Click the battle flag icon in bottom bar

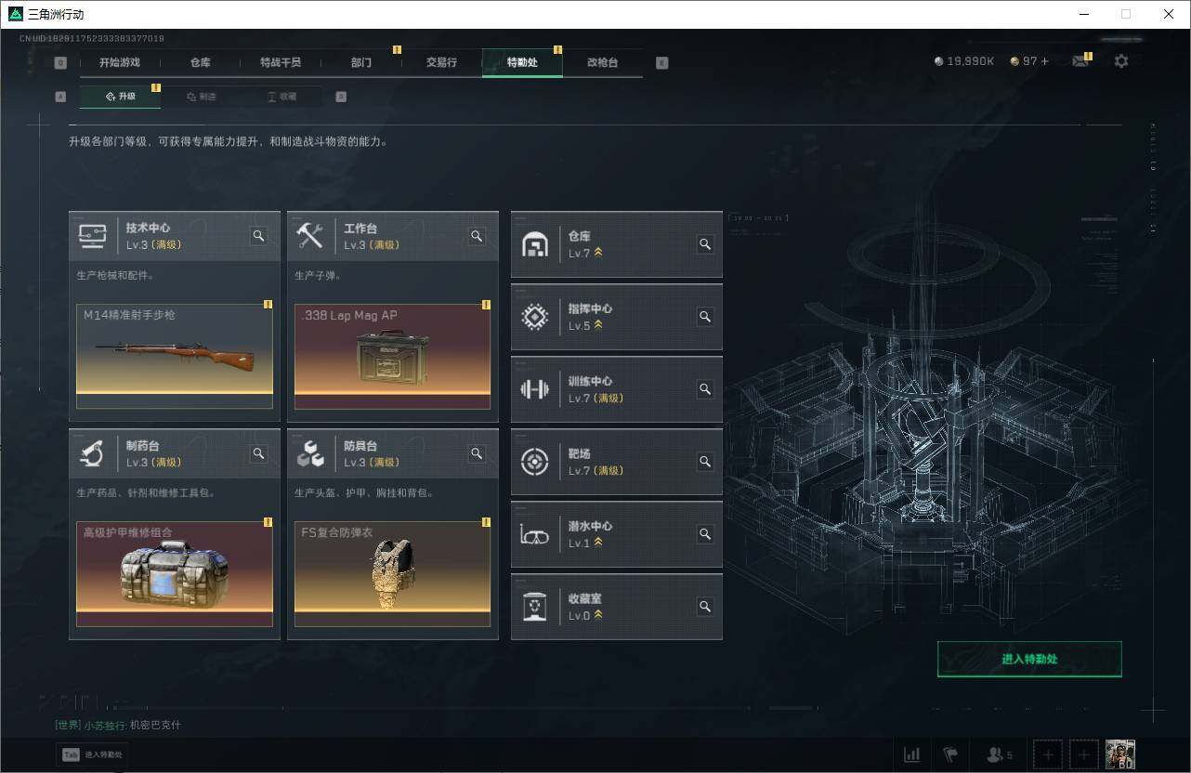click(951, 754)
